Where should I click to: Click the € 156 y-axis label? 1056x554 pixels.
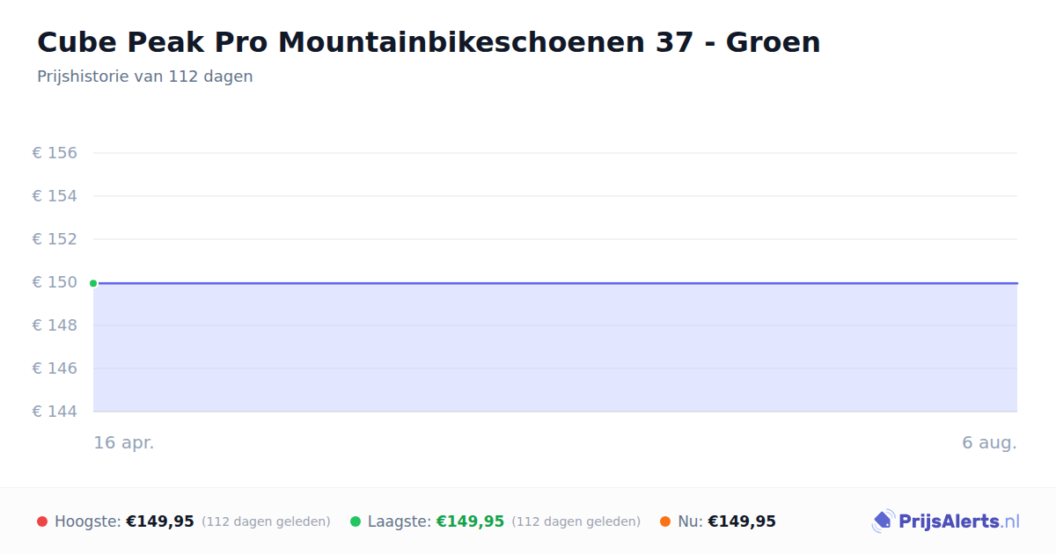tap(55, 153)
